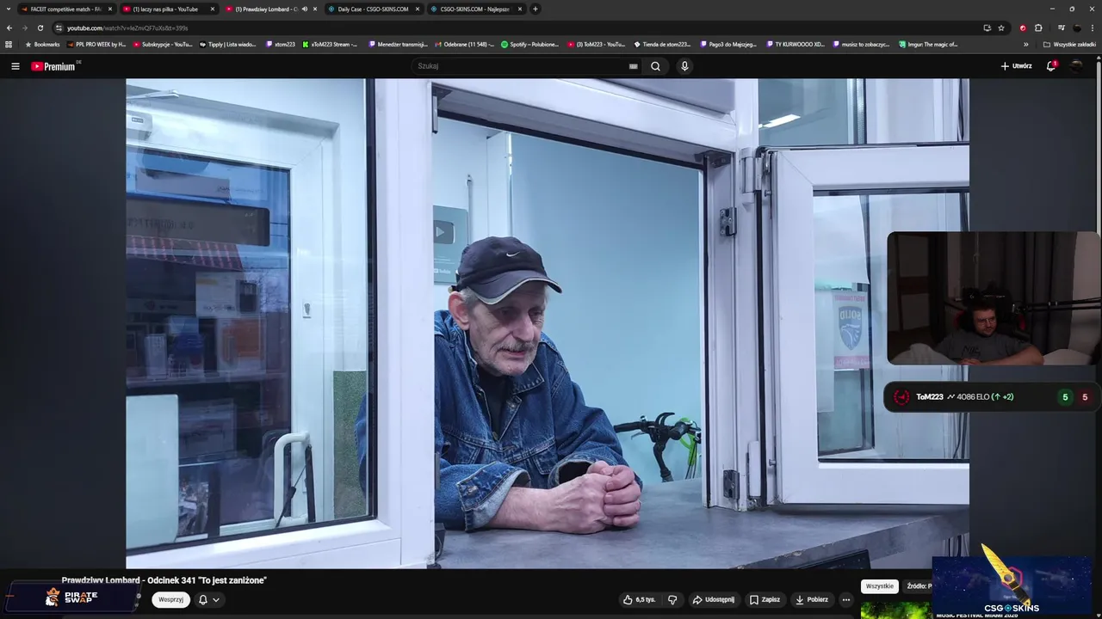1102x619 pixels.
Task: Click the PirateSwap sponsor banner
Action: point(71,596)
